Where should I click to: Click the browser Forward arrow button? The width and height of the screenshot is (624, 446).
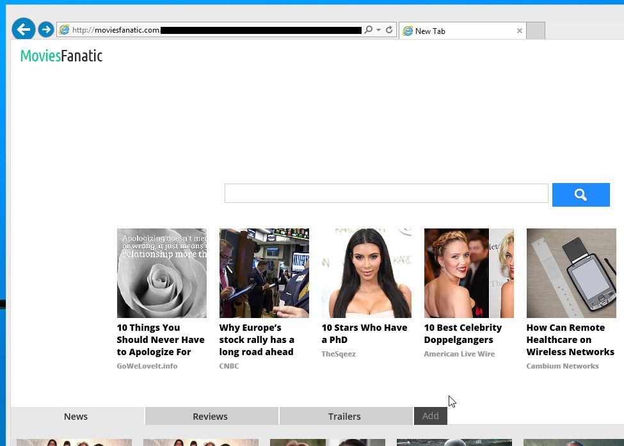[x=46, y=29]
